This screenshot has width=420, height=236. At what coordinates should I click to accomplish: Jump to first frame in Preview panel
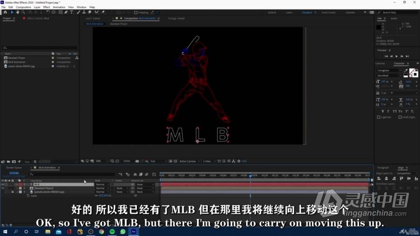[386, 56]
